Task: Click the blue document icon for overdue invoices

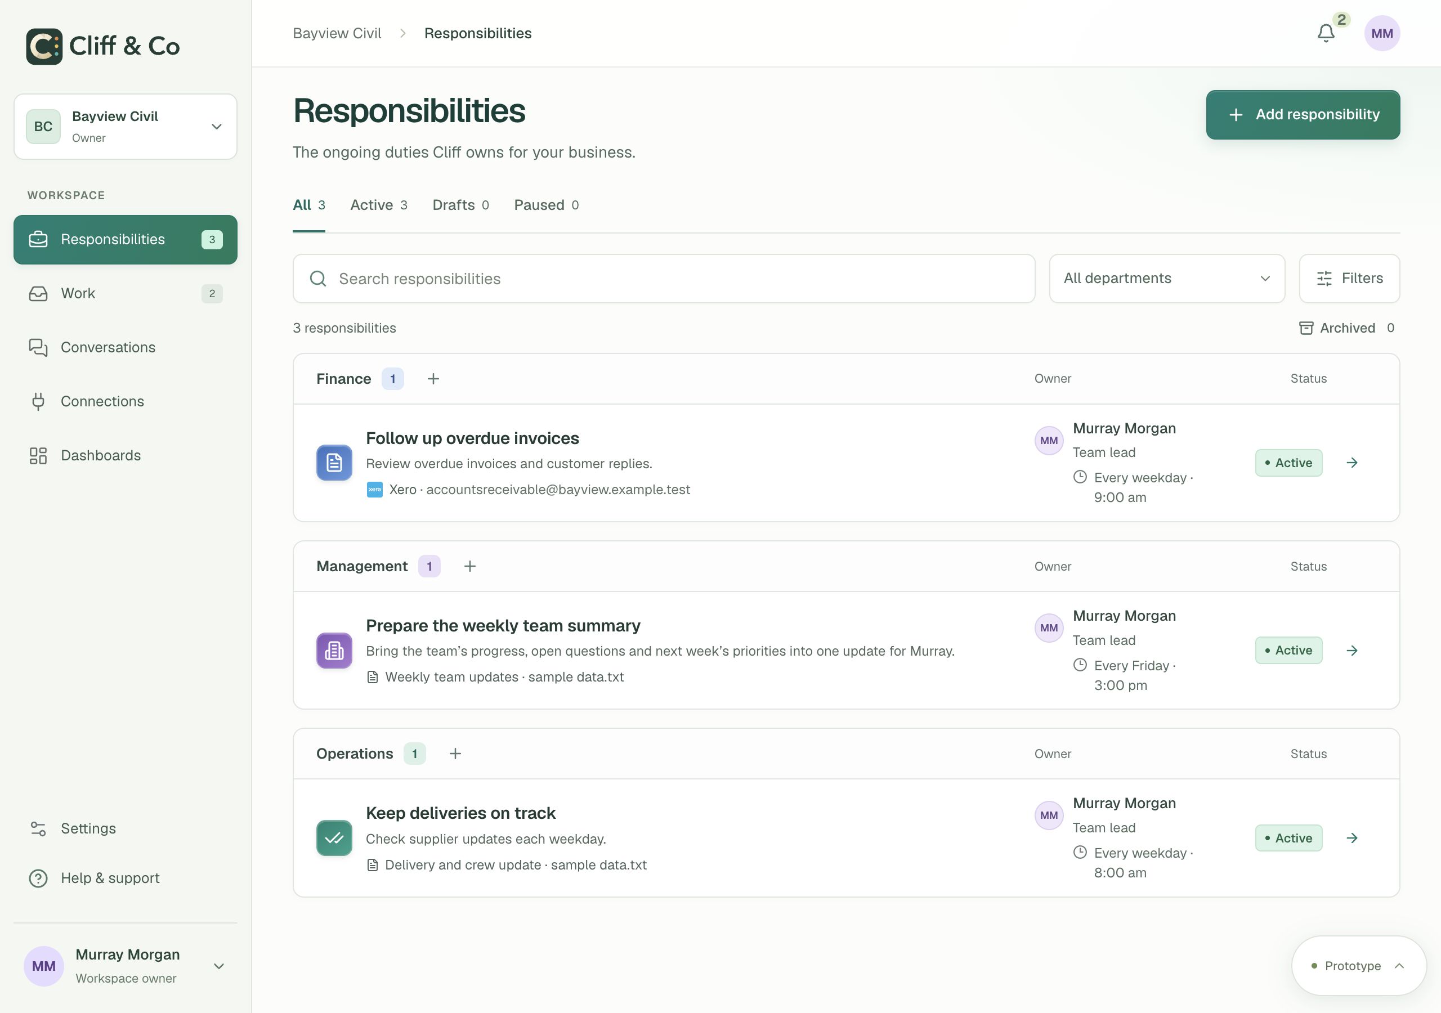Action: (334, 463)
